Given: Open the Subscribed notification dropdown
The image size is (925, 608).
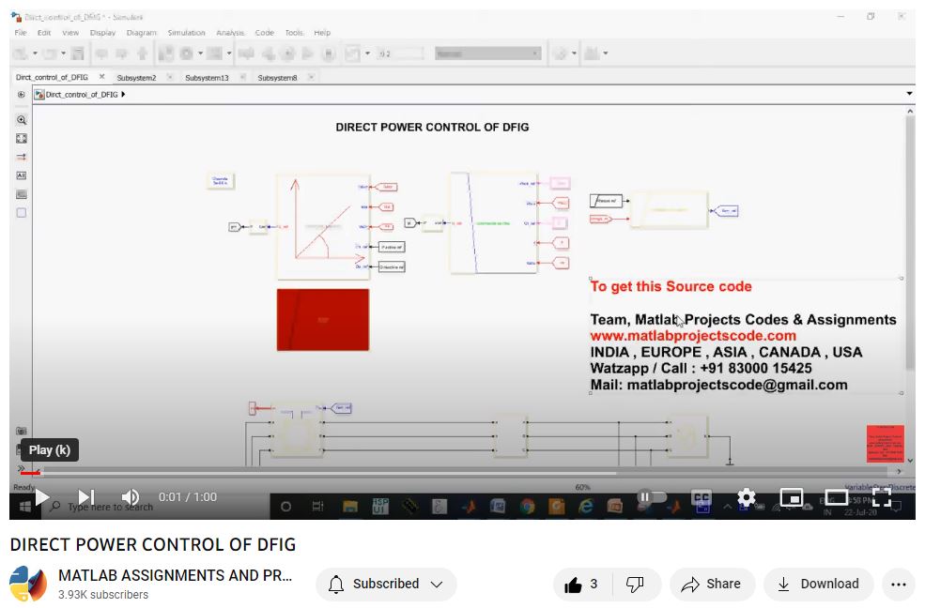Looking at the screenshot, I should tap(386, 584).
